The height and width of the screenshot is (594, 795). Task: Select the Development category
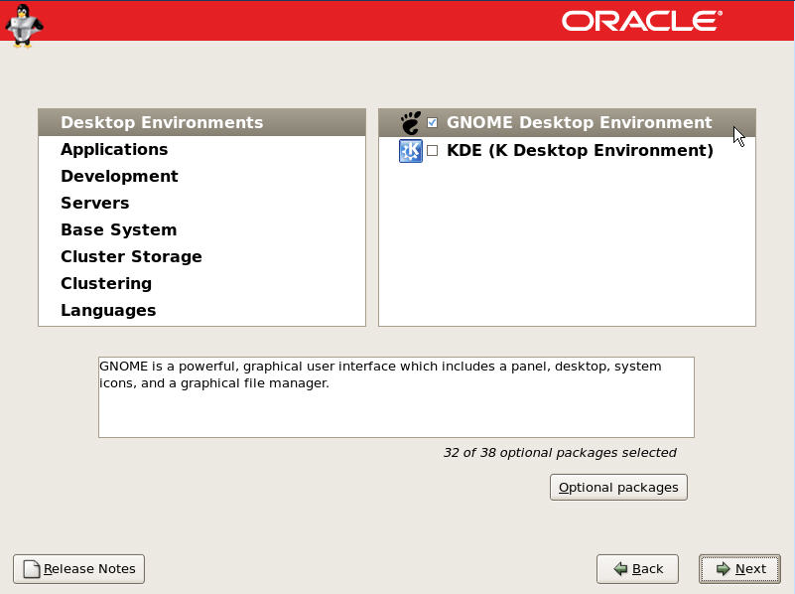(201, 176)
